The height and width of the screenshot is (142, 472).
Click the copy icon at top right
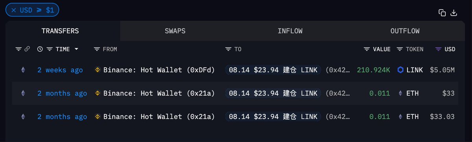tap(442, 13)
